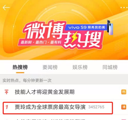Switch to the 娱乐榜 tab
Image resolution: width=128 pixels, height=120 pixels.
pyautogui.click(x=80, y=67)
